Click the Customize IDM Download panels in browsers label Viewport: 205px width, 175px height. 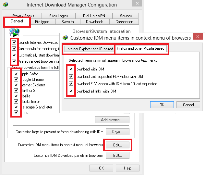(x=68, y=156)
